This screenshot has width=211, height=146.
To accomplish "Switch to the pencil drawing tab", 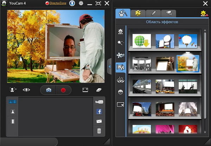I will 153,13.
